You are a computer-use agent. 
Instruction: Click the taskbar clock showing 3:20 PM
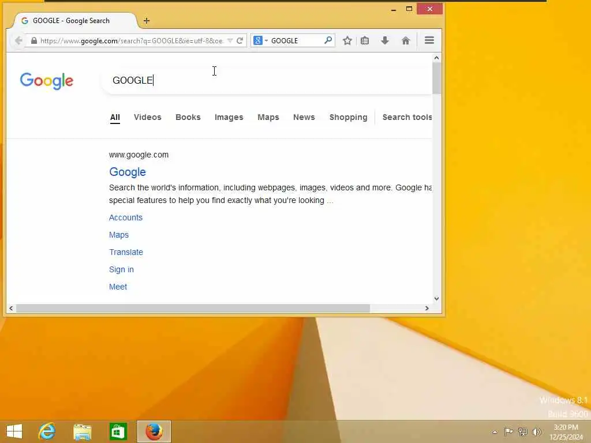566,432
